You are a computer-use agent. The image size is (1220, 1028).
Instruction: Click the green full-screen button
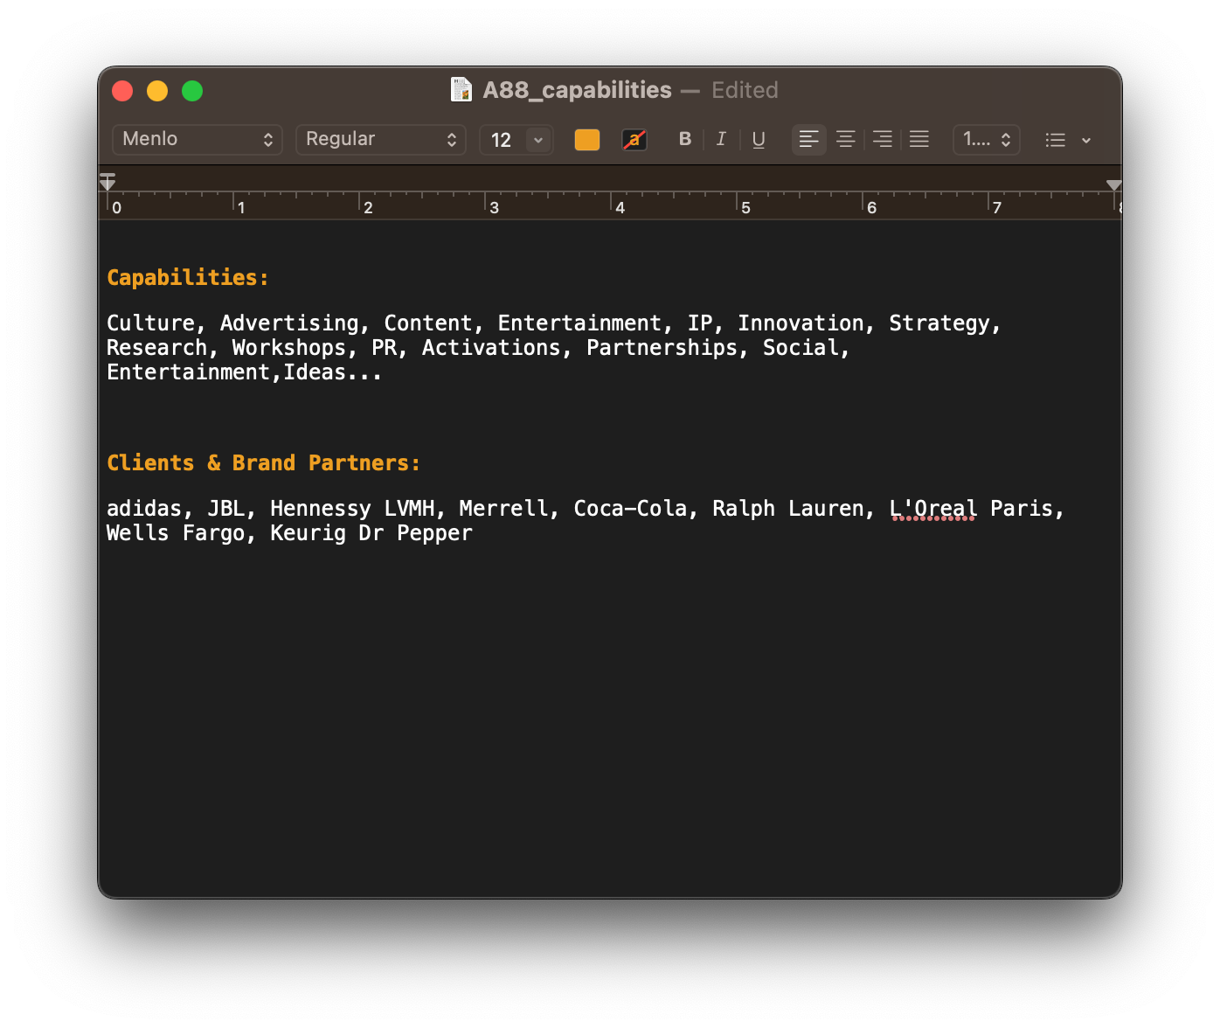coord(191,90)
